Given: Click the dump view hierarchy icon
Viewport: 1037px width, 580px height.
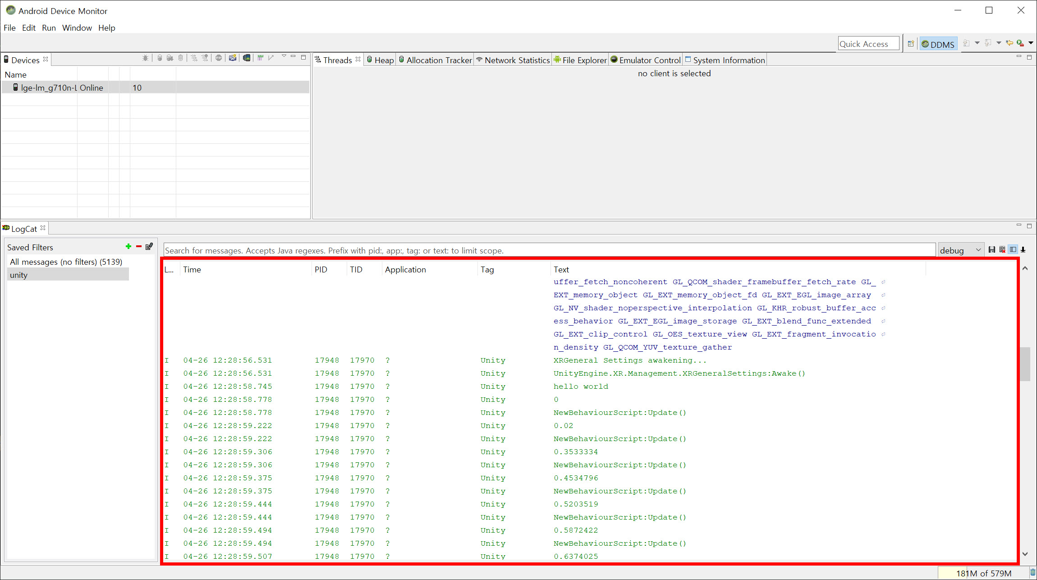Looking at the screenshot, I should 247,58.
